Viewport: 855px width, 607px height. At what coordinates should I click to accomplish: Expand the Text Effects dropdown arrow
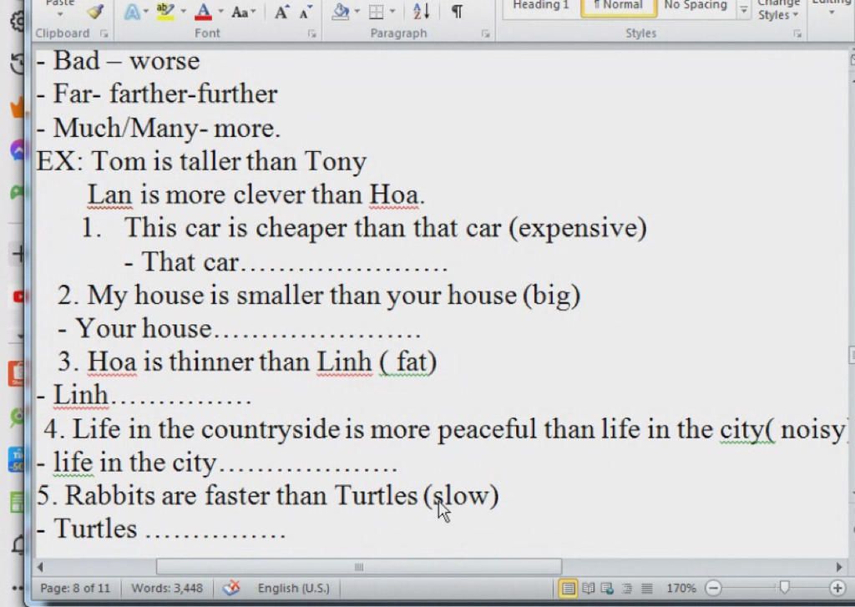click(145, 12)
